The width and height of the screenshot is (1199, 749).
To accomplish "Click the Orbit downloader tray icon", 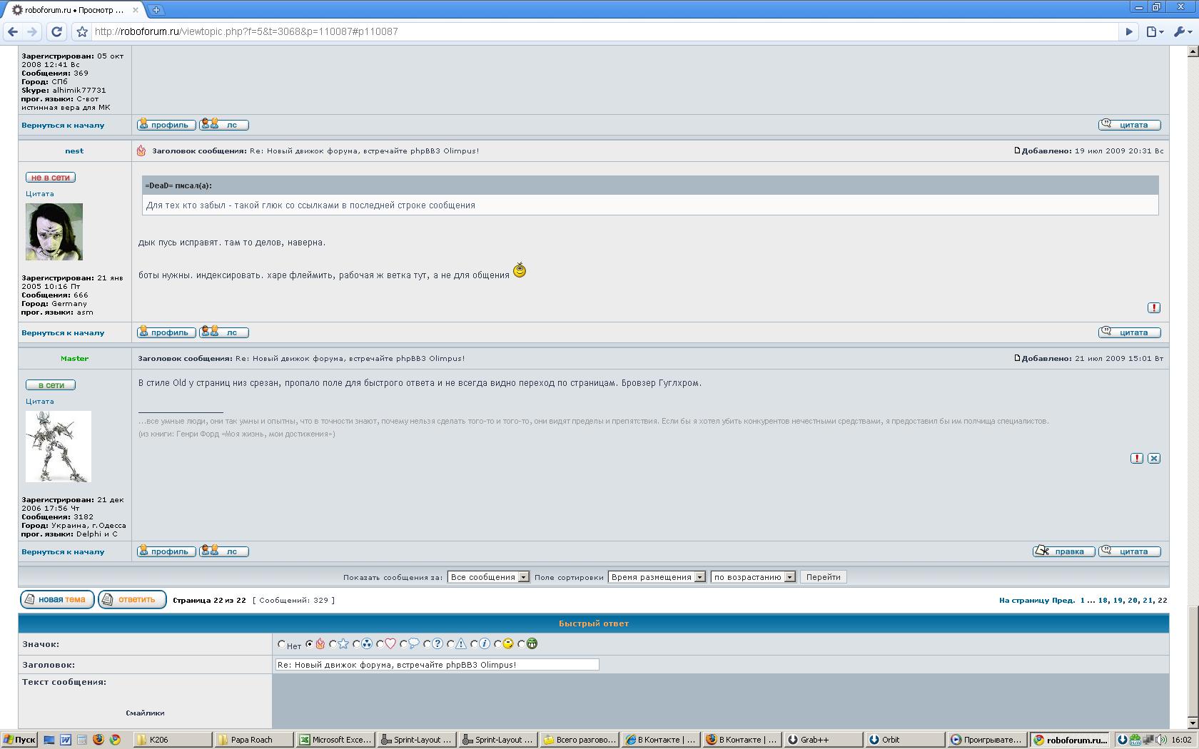I will [x=1123, y=740].
